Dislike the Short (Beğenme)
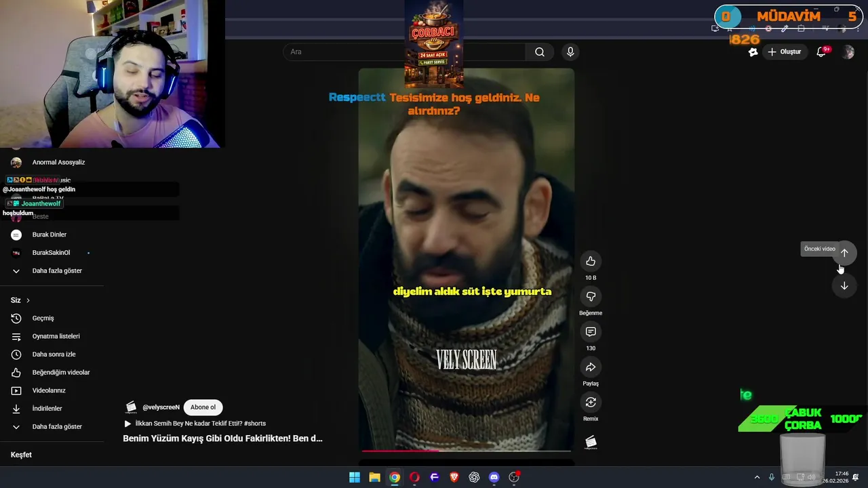 click(591, 297)
